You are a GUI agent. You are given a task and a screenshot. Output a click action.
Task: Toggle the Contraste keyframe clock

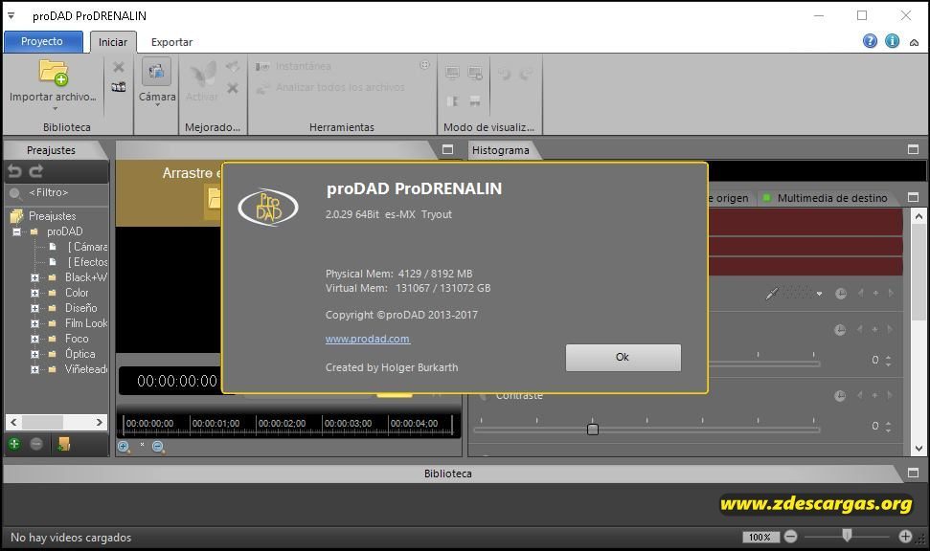[x=840, y=396]
